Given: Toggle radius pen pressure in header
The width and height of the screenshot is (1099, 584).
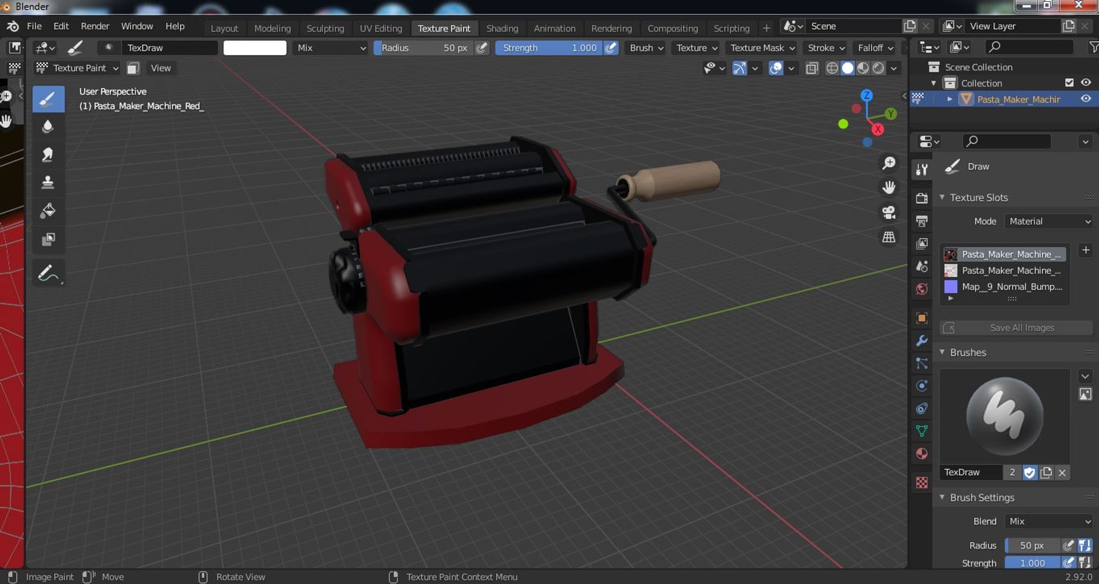Looking at the screenshot, I should 482,48.
